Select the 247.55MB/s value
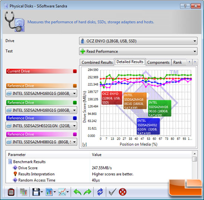Image resolution: width=204 pixels, height=200 pixels. pos(102,168)
